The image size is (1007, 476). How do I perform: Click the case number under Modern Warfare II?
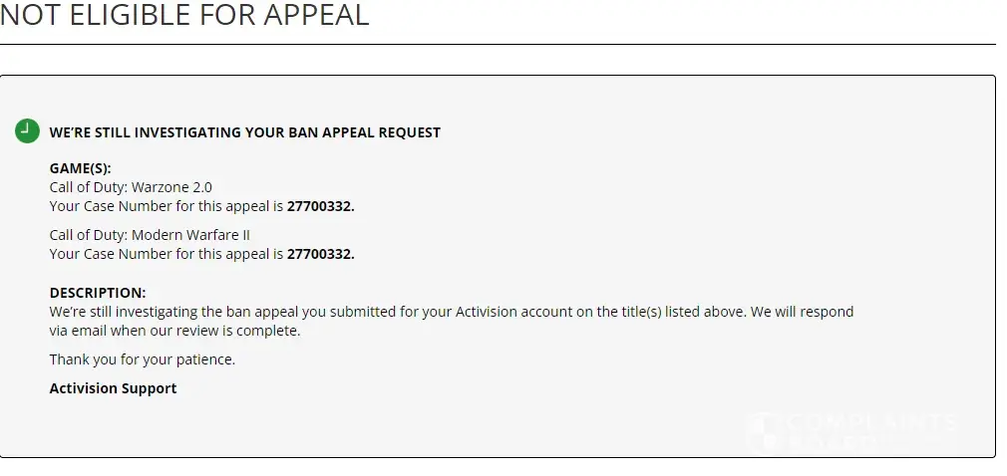pos(320,254)
